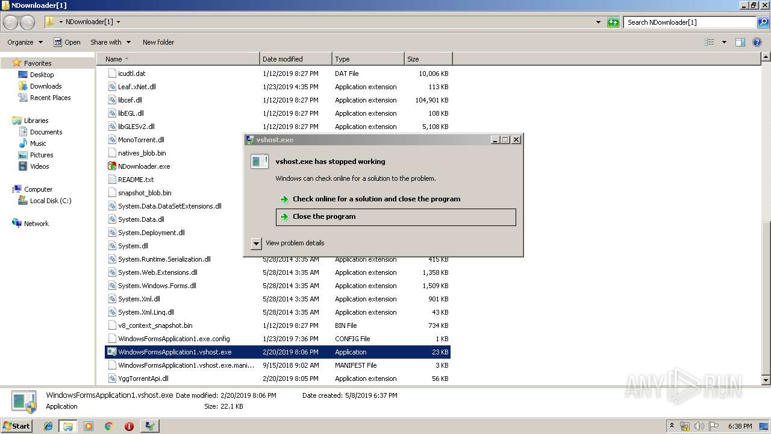771x434 pixels.
Task: Select the MonoTorrent.dll file
Action: [x=141, y=140]
